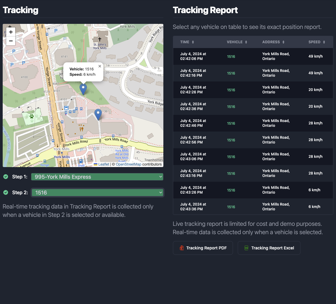Click the 6 km/h speed at 02:43:36 PM
The image size is (336, 304).
314,206
